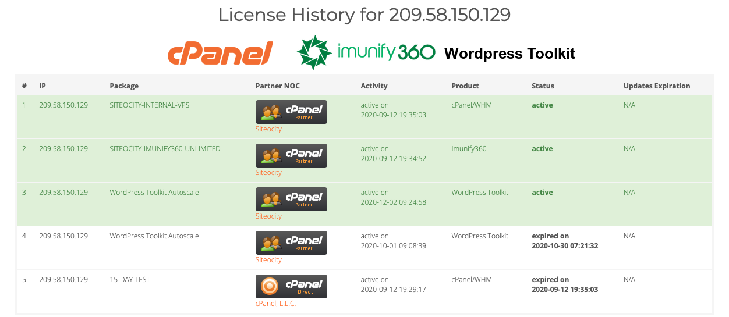Click the cPanel Partner badge in row 4
This screenshot has height=317, width=729.
291,243
